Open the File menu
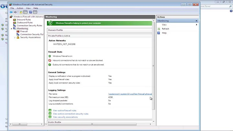Viewport: 233px width, 131px height. [12, 8]
